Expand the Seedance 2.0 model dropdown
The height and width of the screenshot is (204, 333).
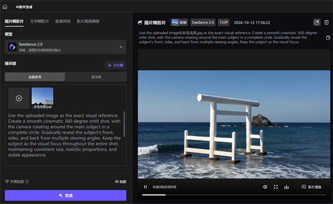pyautogui.click(x=65, y=47)
